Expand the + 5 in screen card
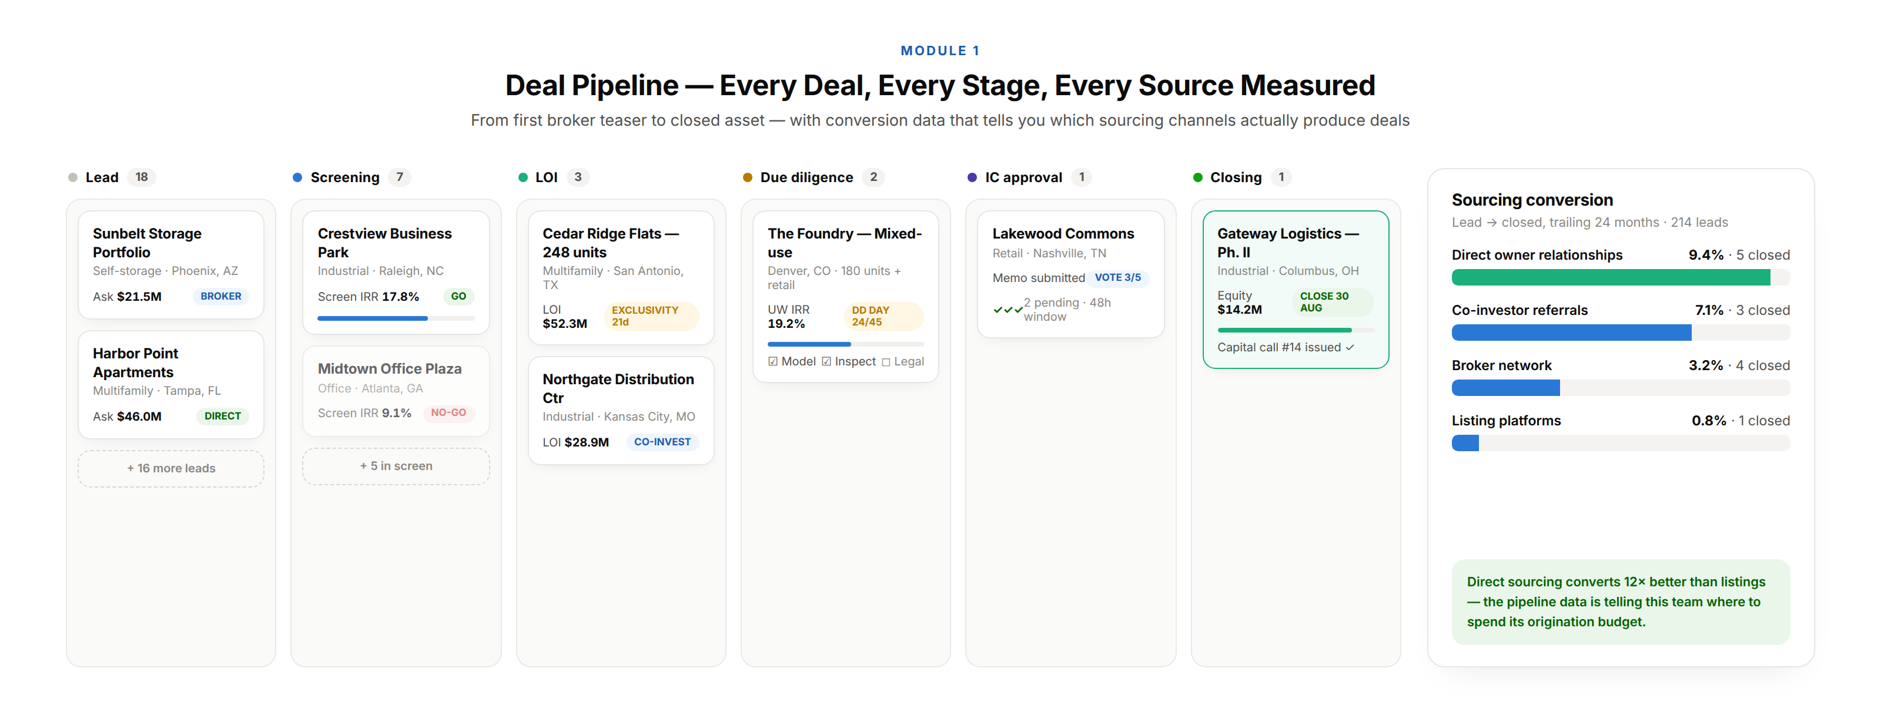 point(396,466)
